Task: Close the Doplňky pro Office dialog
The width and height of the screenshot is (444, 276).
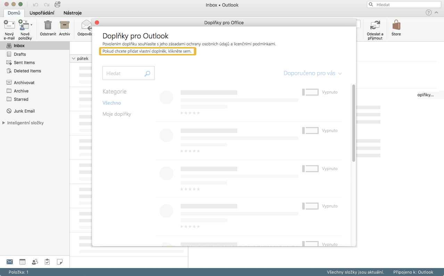Action: [x=97, y=23]
